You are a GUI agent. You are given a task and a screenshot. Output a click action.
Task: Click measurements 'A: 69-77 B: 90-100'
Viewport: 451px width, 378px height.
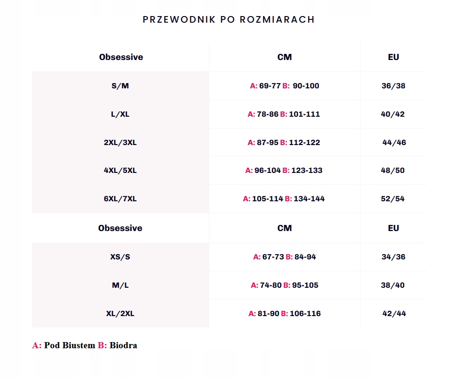284,86
